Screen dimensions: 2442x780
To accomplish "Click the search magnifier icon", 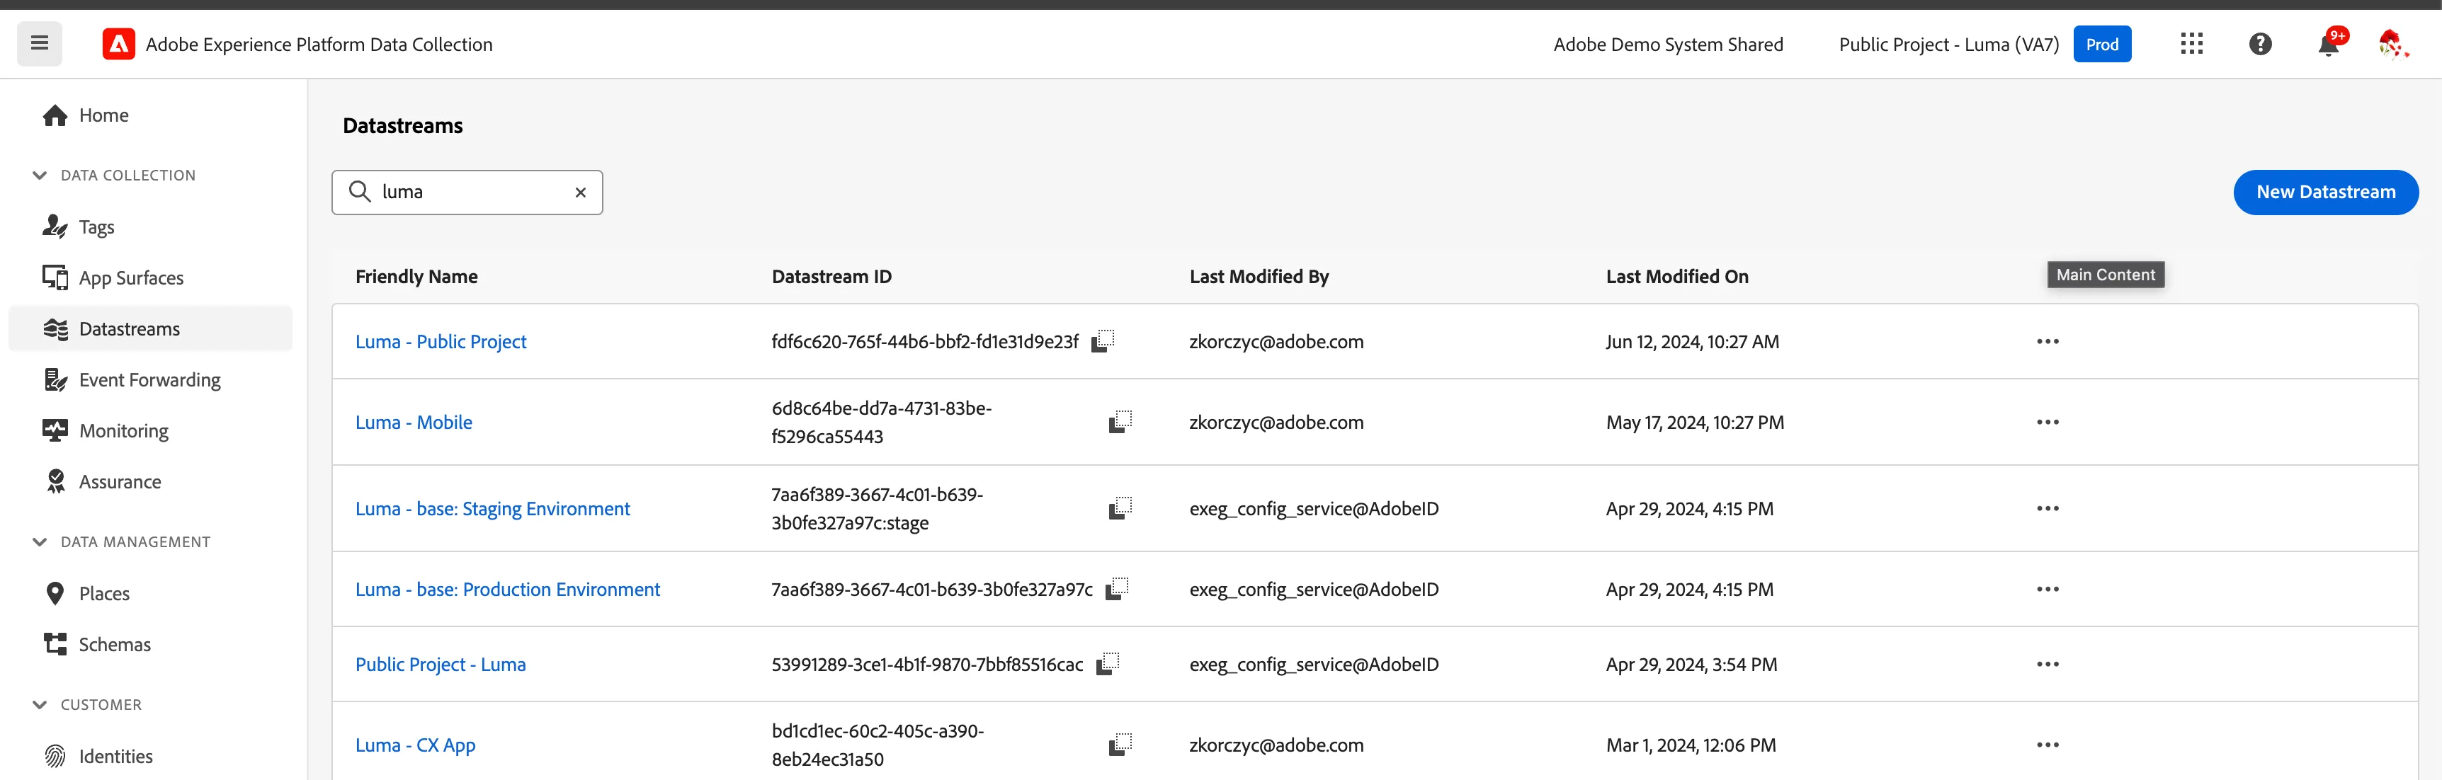I will [x=359, y=191].
